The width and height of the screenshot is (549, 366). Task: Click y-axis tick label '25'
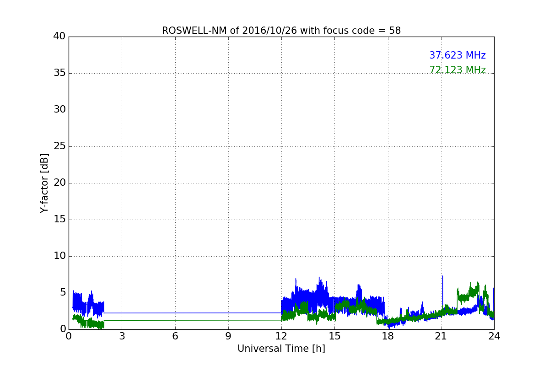click(59, 146)
